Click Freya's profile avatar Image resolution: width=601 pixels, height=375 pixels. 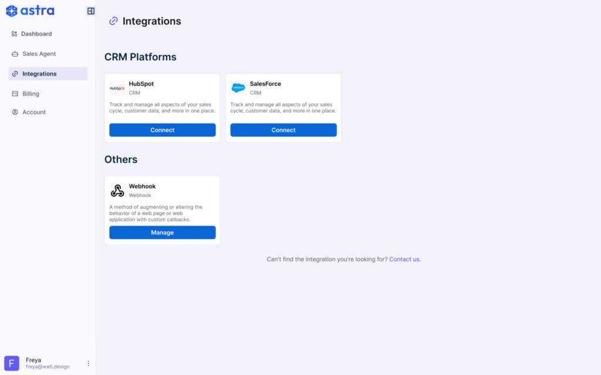12,363
